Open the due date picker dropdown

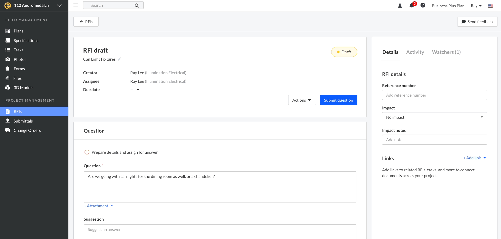click(138, 90)
